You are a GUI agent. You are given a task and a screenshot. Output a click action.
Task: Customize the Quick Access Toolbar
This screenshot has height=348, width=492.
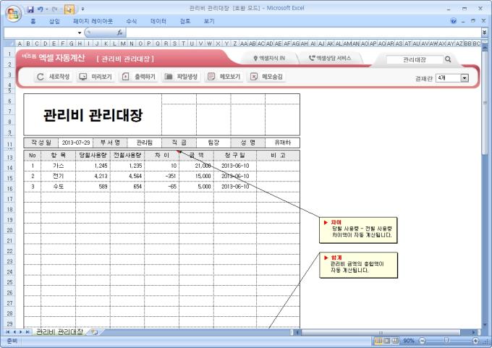tap(82, 9)
